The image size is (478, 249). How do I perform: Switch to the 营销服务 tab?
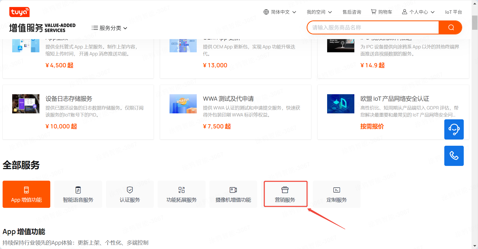click(x=285, y=194)
